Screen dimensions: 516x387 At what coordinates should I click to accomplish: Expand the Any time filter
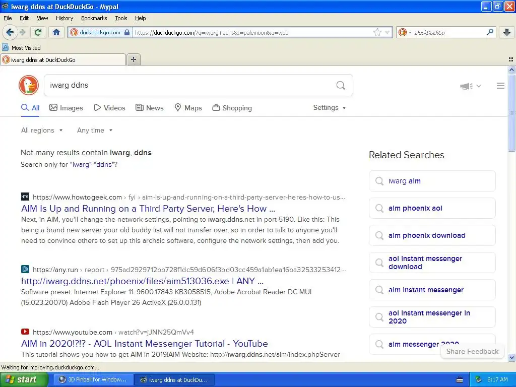coord(95,131)
